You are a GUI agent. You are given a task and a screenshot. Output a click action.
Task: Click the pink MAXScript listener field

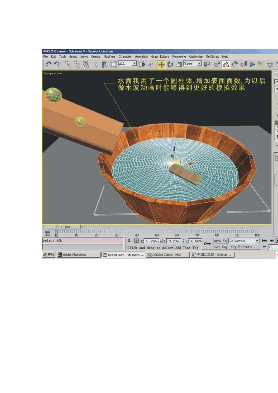click(x=83, y=241)
